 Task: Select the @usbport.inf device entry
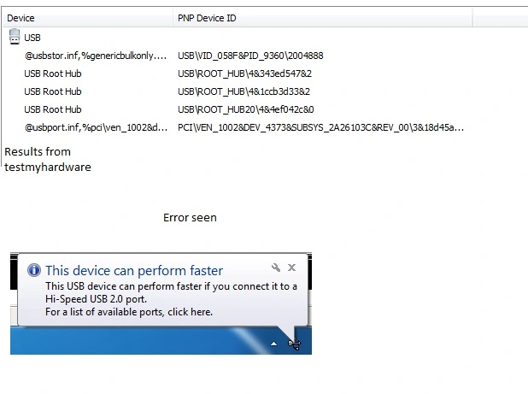pos(96,127)
